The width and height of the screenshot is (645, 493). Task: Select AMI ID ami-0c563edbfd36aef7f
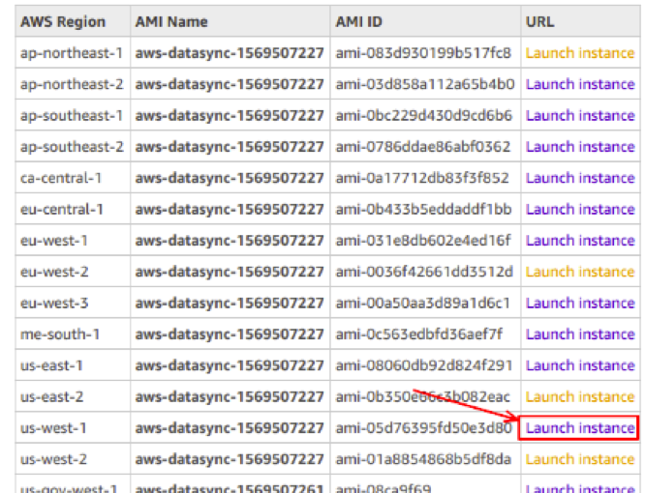click(x=418, y=334)
